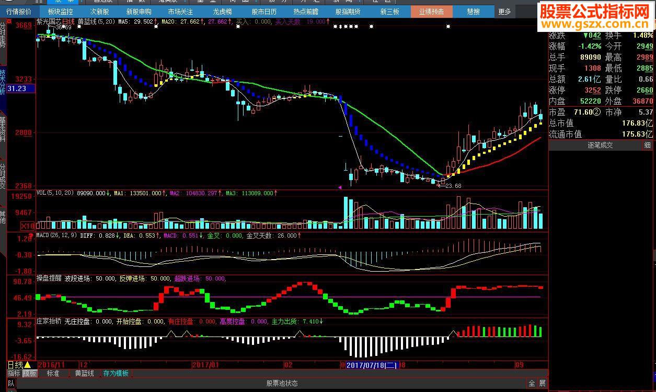Screen dimensions: 656x392
Task: Click the MACD(26,12,9) indicator label
Action: (57, 236)
